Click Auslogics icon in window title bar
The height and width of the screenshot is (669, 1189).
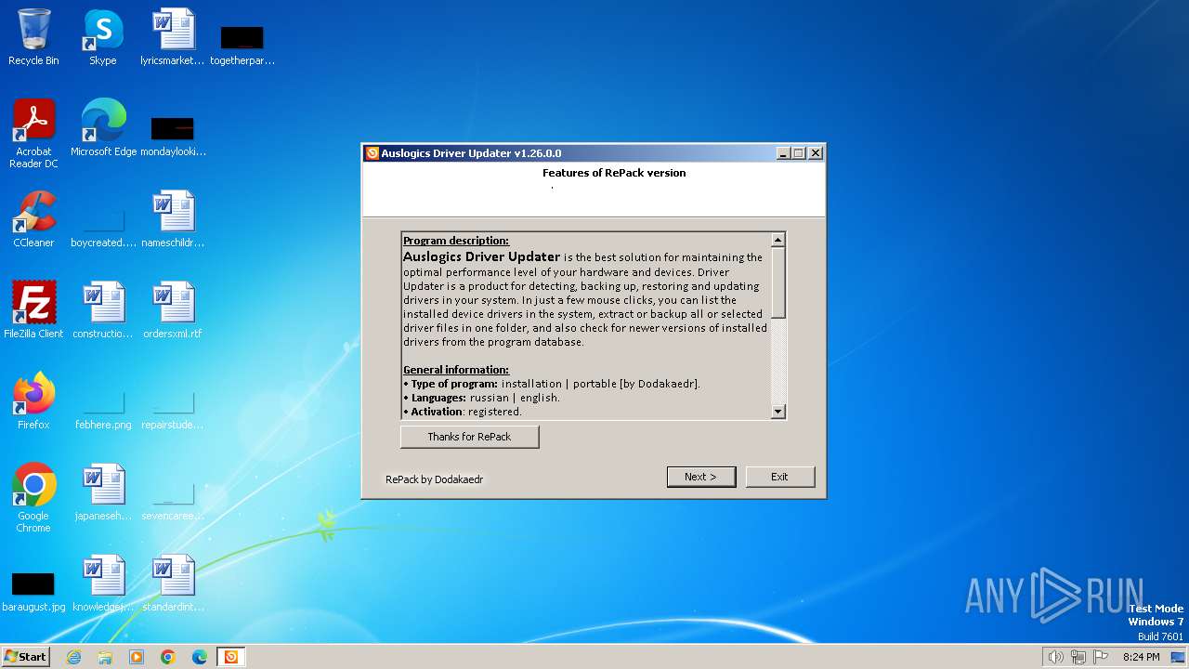pos(372,153)
